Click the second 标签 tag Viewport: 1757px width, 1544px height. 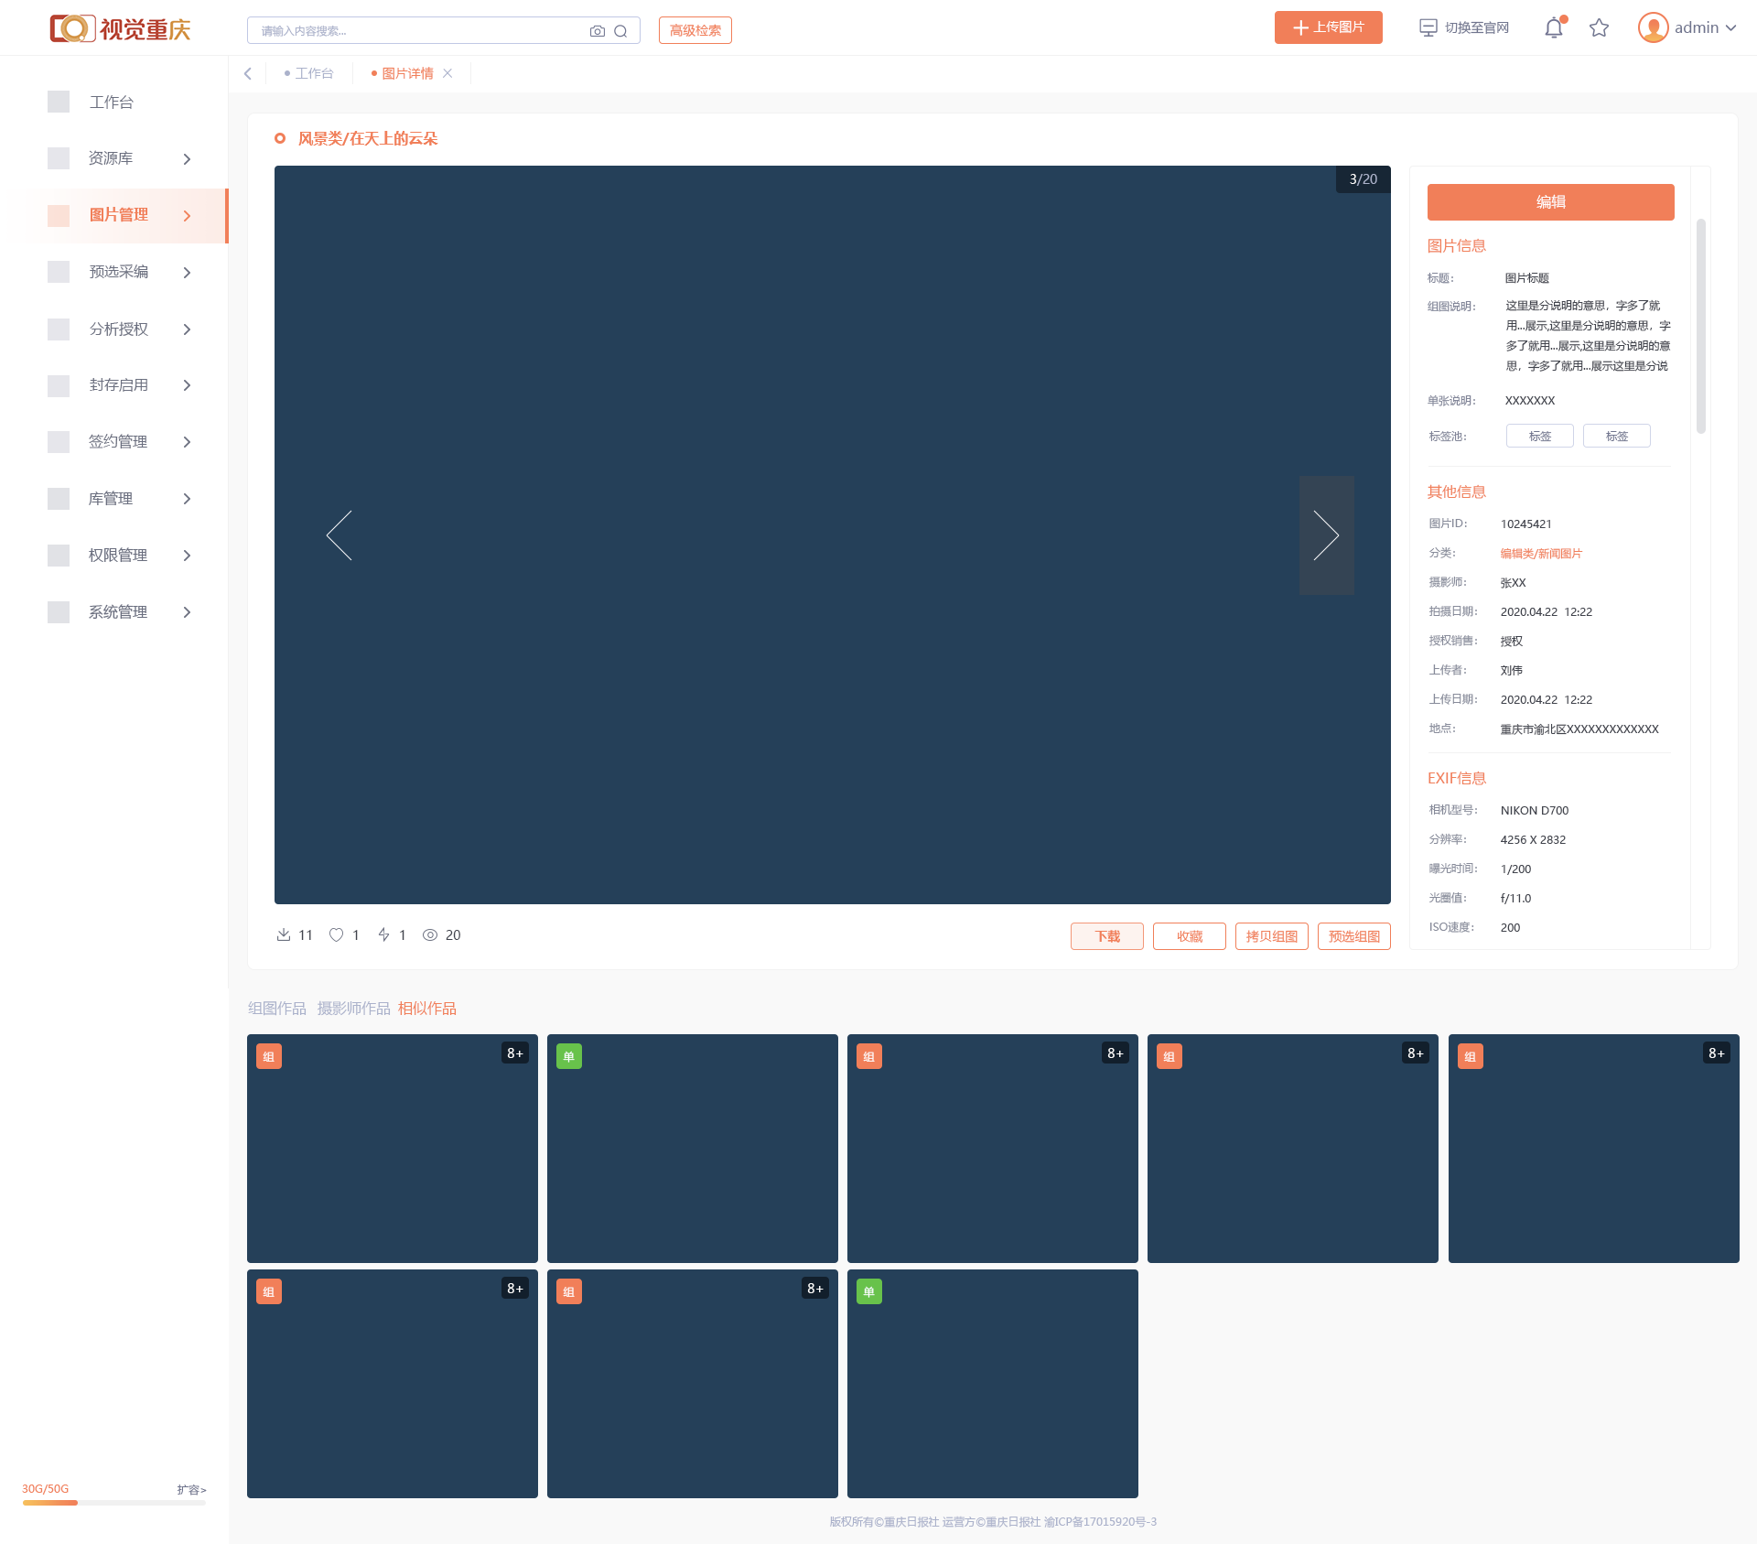1617,436
